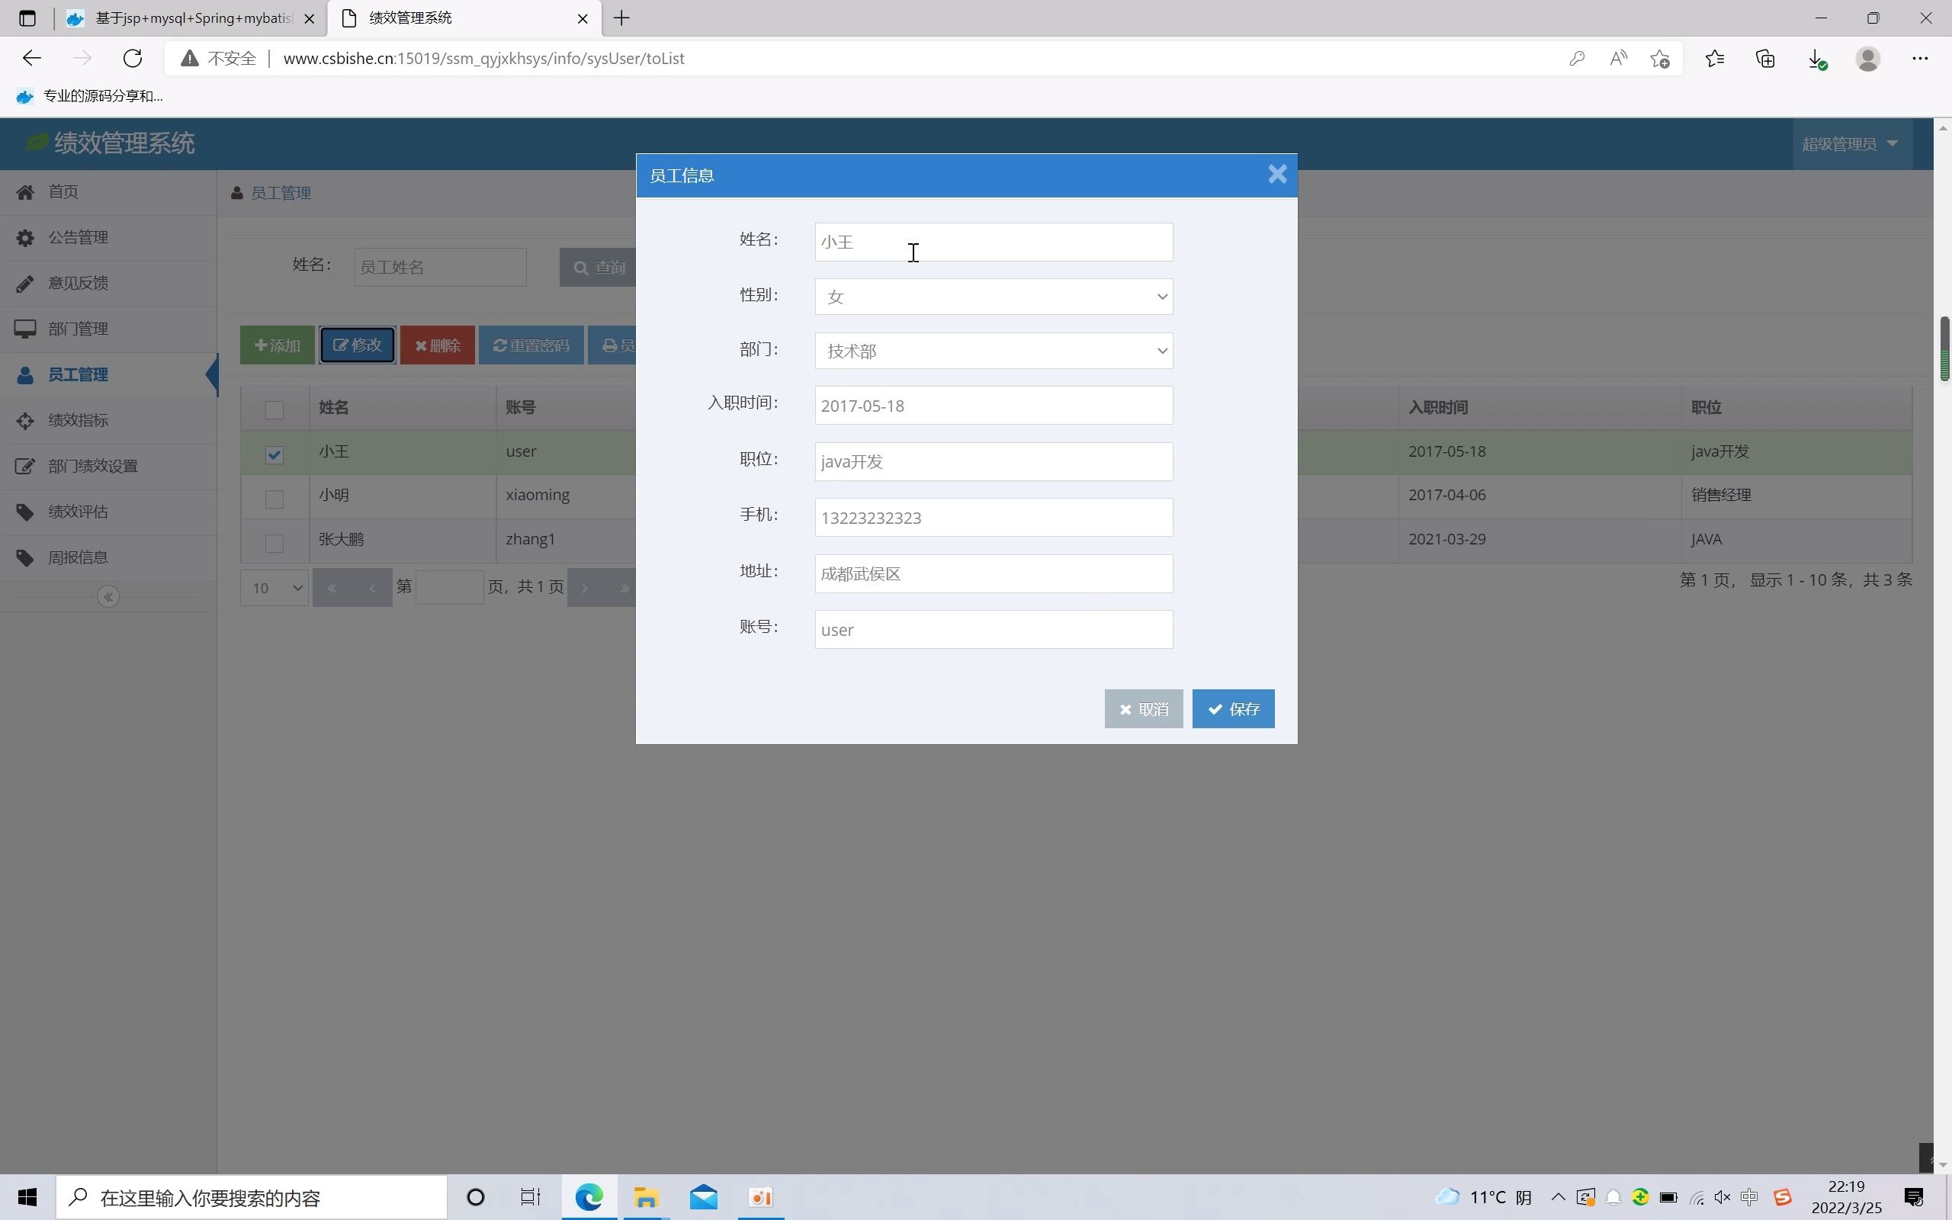Click the 员工姓名 search field

[x=441, y=267]
